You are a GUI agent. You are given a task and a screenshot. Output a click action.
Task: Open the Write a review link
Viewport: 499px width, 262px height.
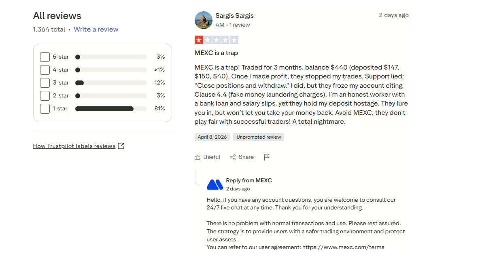pos(96,29)
